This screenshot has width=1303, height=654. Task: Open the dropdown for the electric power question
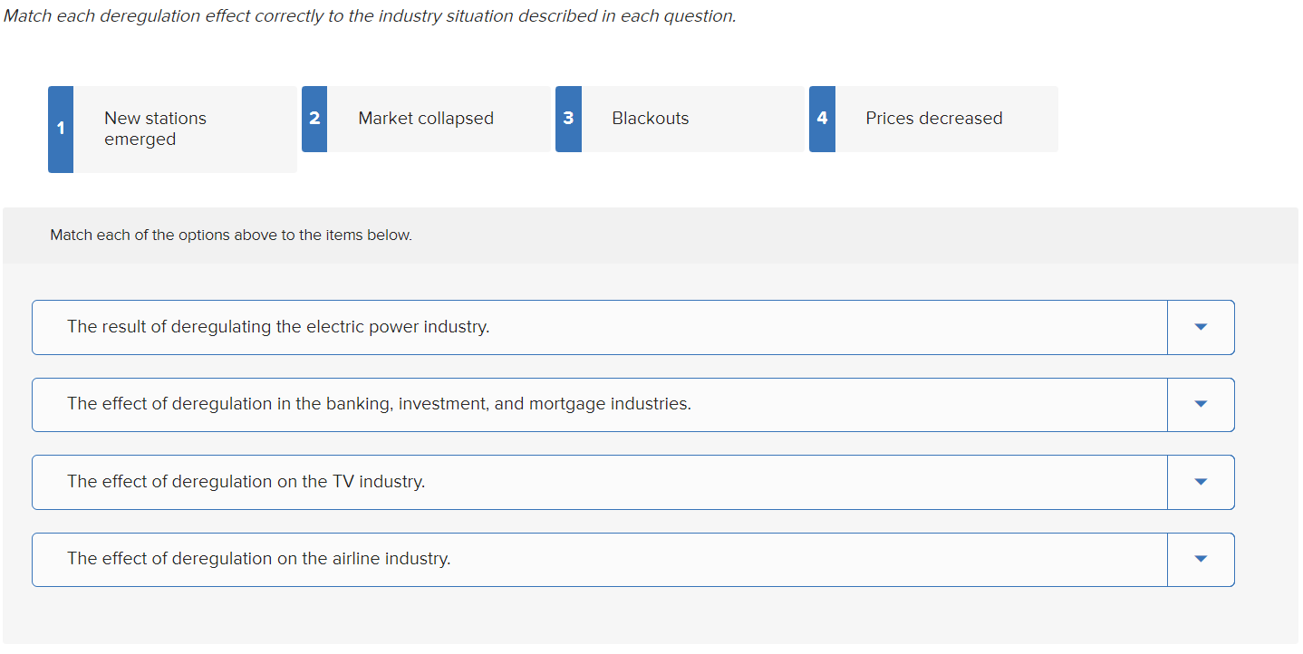(1201, 327)
